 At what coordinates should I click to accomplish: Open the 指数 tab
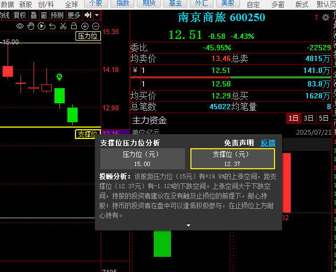point(122,3)
